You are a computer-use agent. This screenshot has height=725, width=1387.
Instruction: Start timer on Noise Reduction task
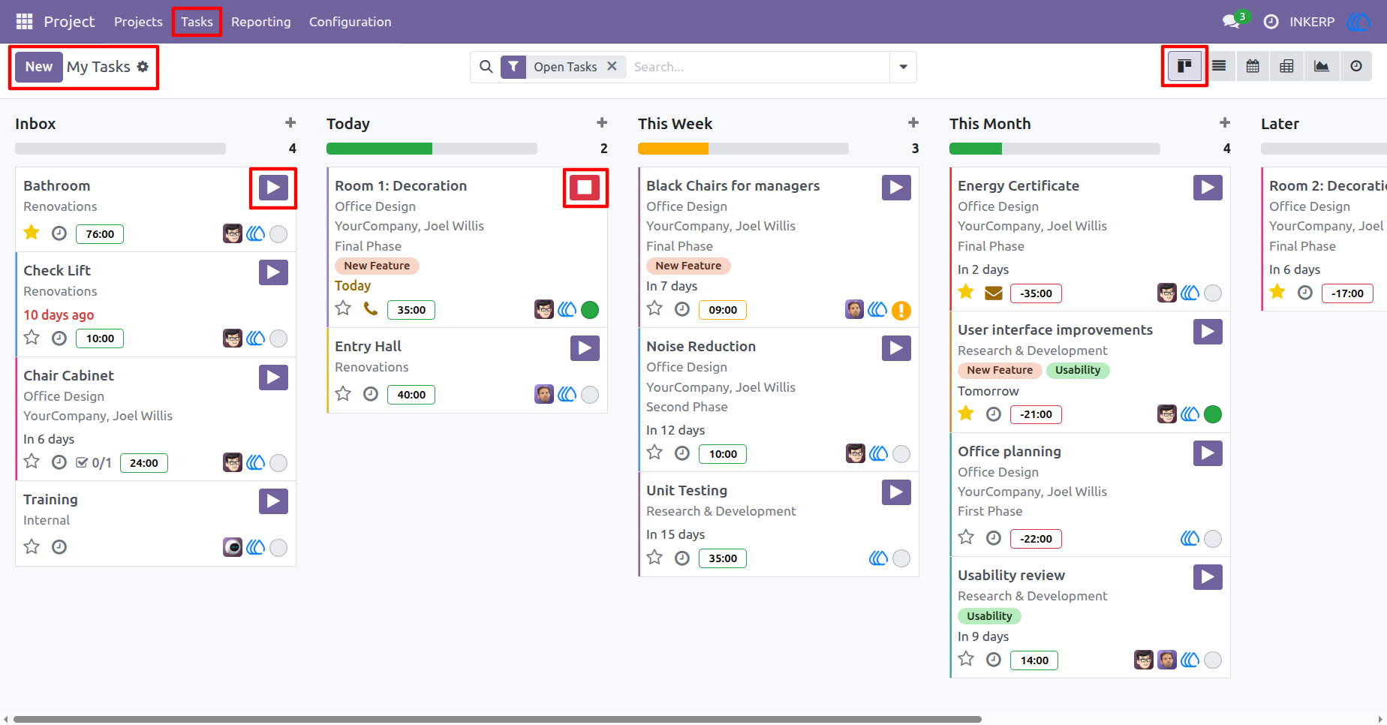(896, 348)
